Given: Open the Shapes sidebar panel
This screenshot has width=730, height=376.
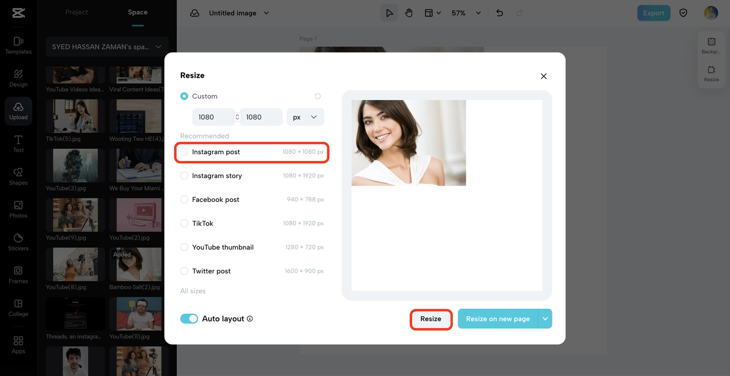Looking at the screenshot, I should (x=18, y=176).
